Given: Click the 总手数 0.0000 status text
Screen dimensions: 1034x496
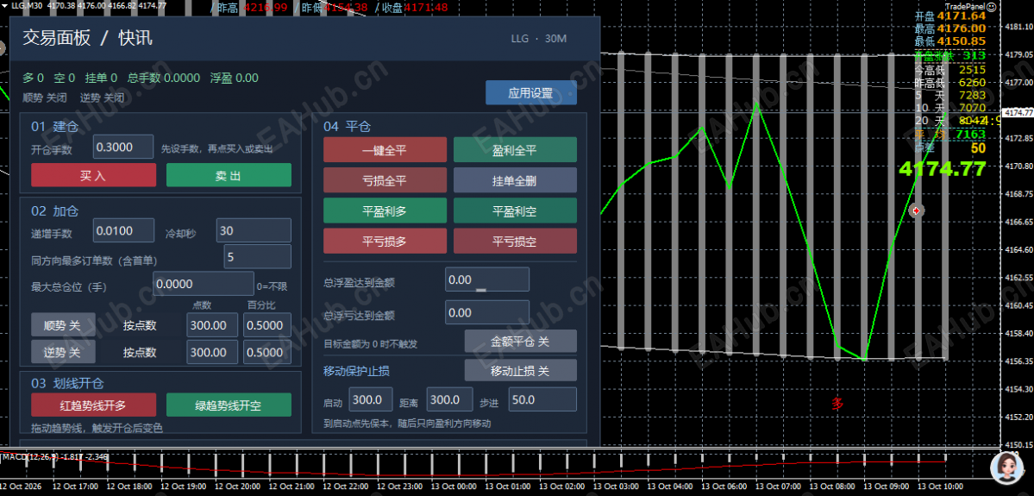Looking at the screenshot, I should [x=164, y=78].
